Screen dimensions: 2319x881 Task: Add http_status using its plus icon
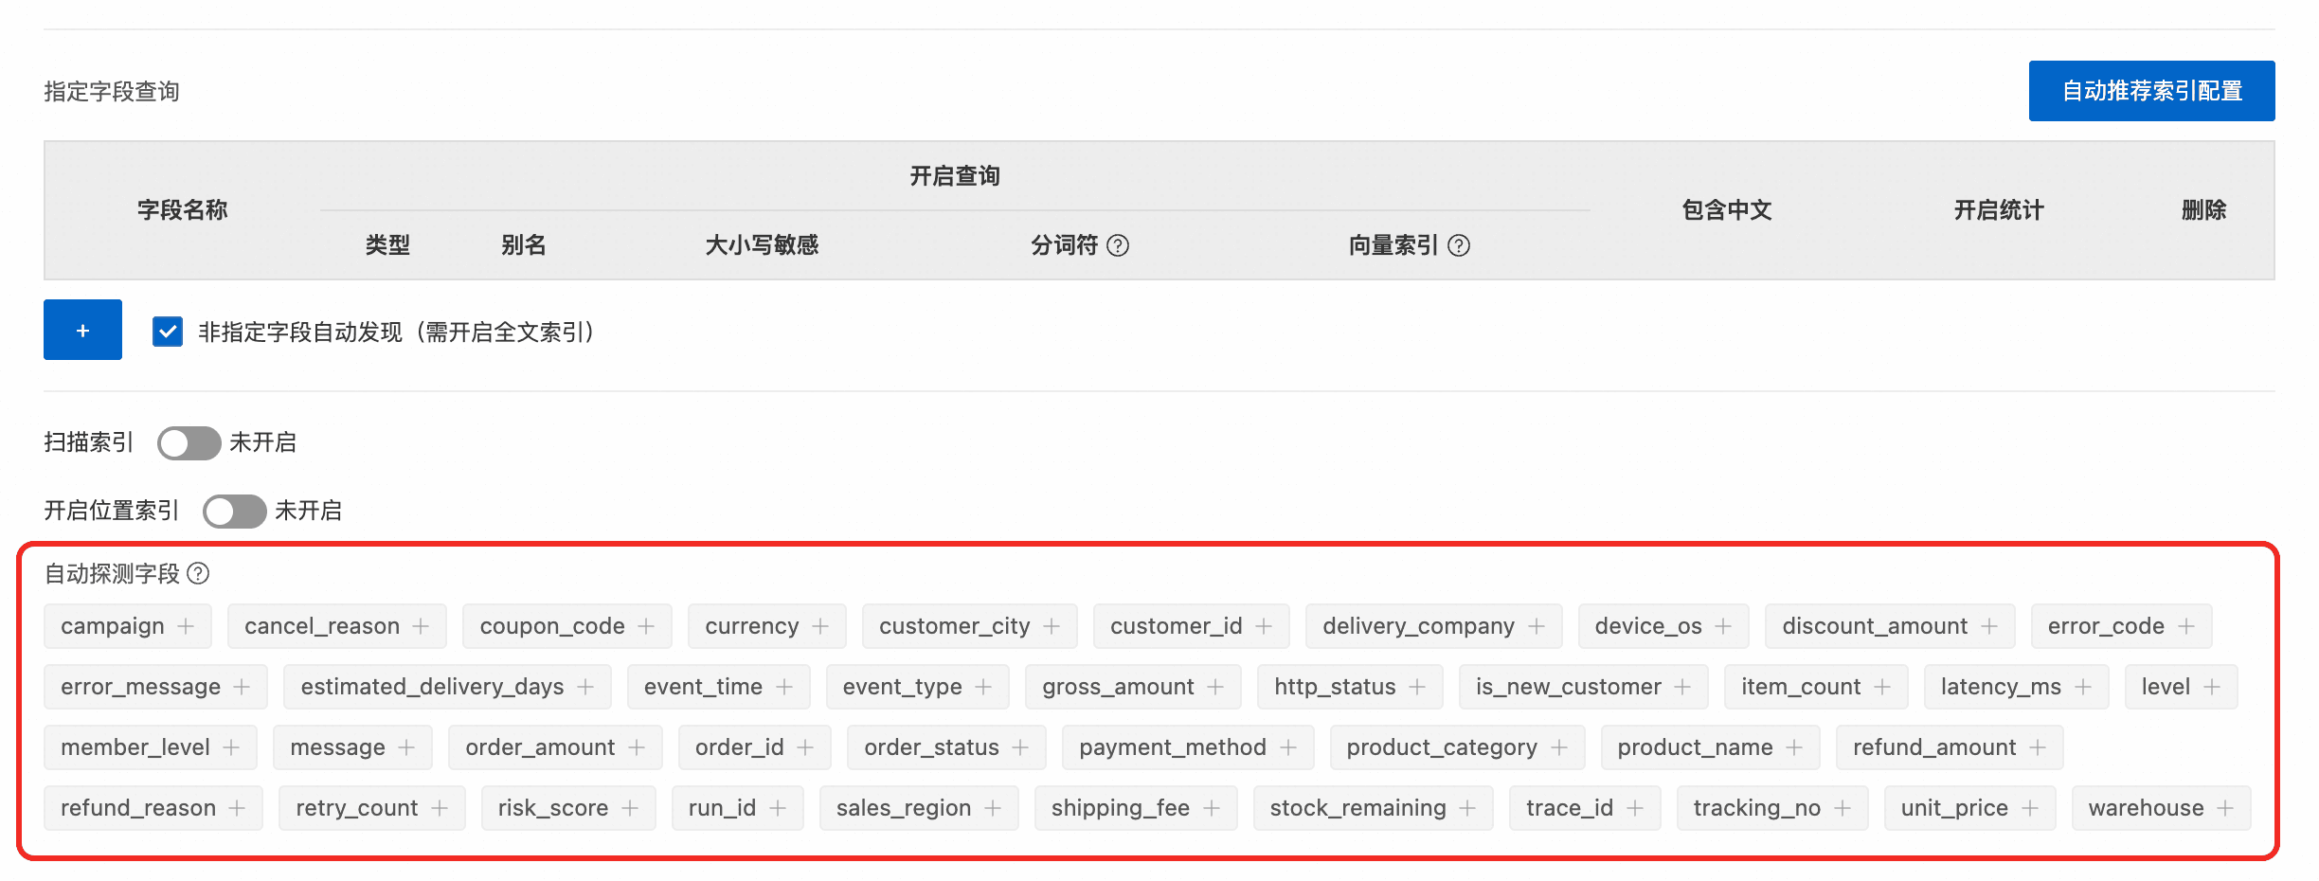coord(1417,687)
